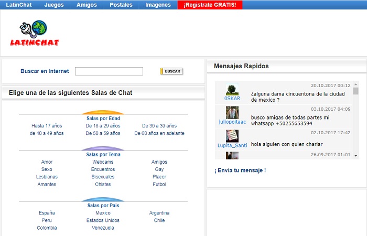Open Lupita_Santi's avatar image
Image resolution: width=367 pixels, height=236 pixels.
(x=232, y=136)
